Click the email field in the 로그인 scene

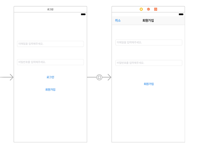(50, 44)
